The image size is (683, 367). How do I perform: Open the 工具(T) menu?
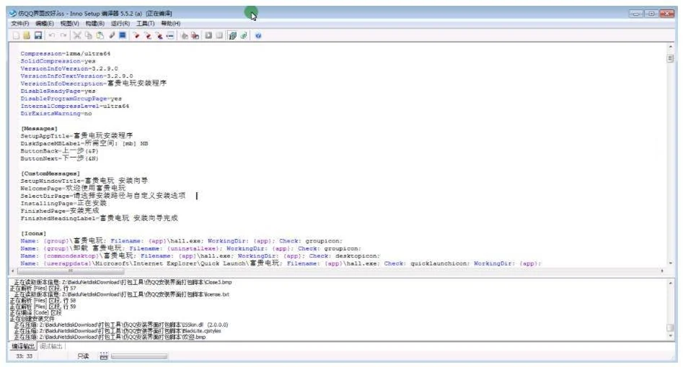point(146,24)
